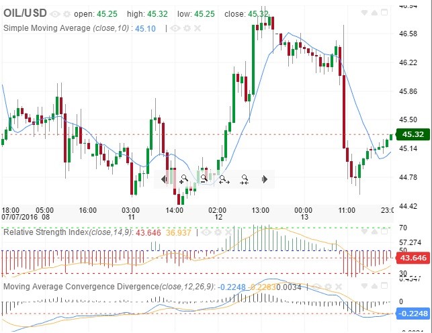Open the OIL/USD series settings gear
Viewport: 432px width, 333px height.
[x=66, y=13]
